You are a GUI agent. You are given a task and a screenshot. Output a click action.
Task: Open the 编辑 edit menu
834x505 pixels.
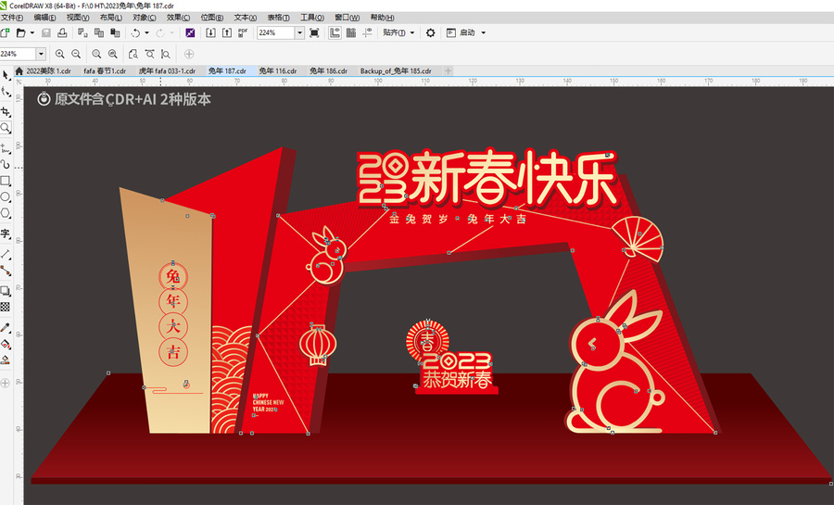(x=44, y=18)
